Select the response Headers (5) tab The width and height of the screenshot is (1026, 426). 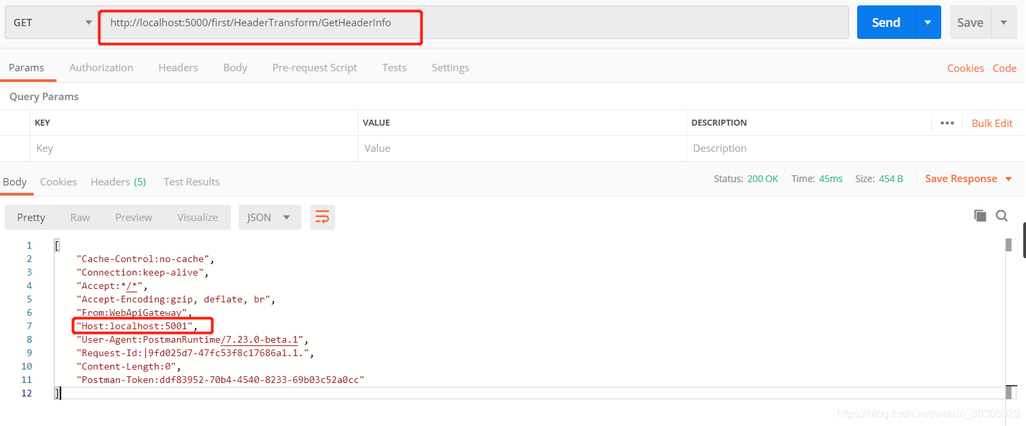[x=118, y=181]
